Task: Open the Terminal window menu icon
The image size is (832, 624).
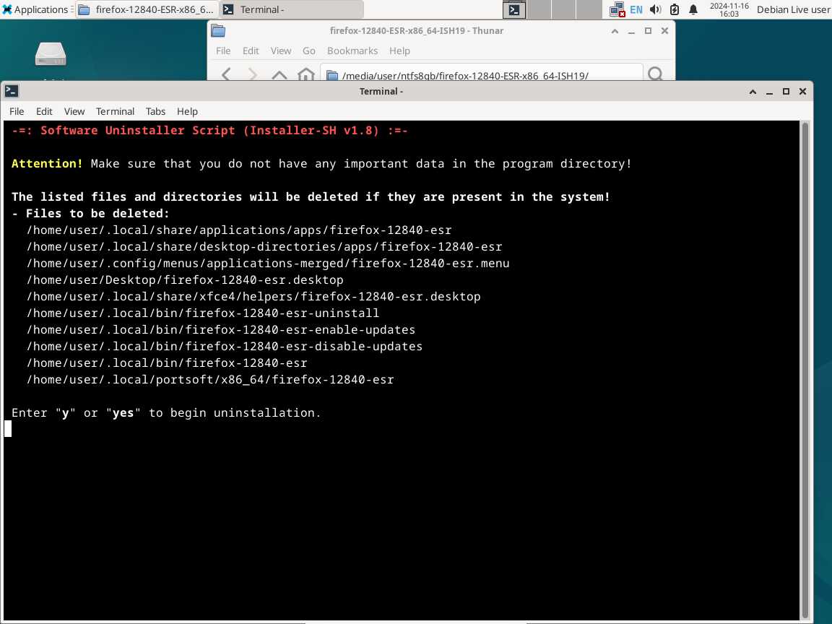Action: point(11,91)
